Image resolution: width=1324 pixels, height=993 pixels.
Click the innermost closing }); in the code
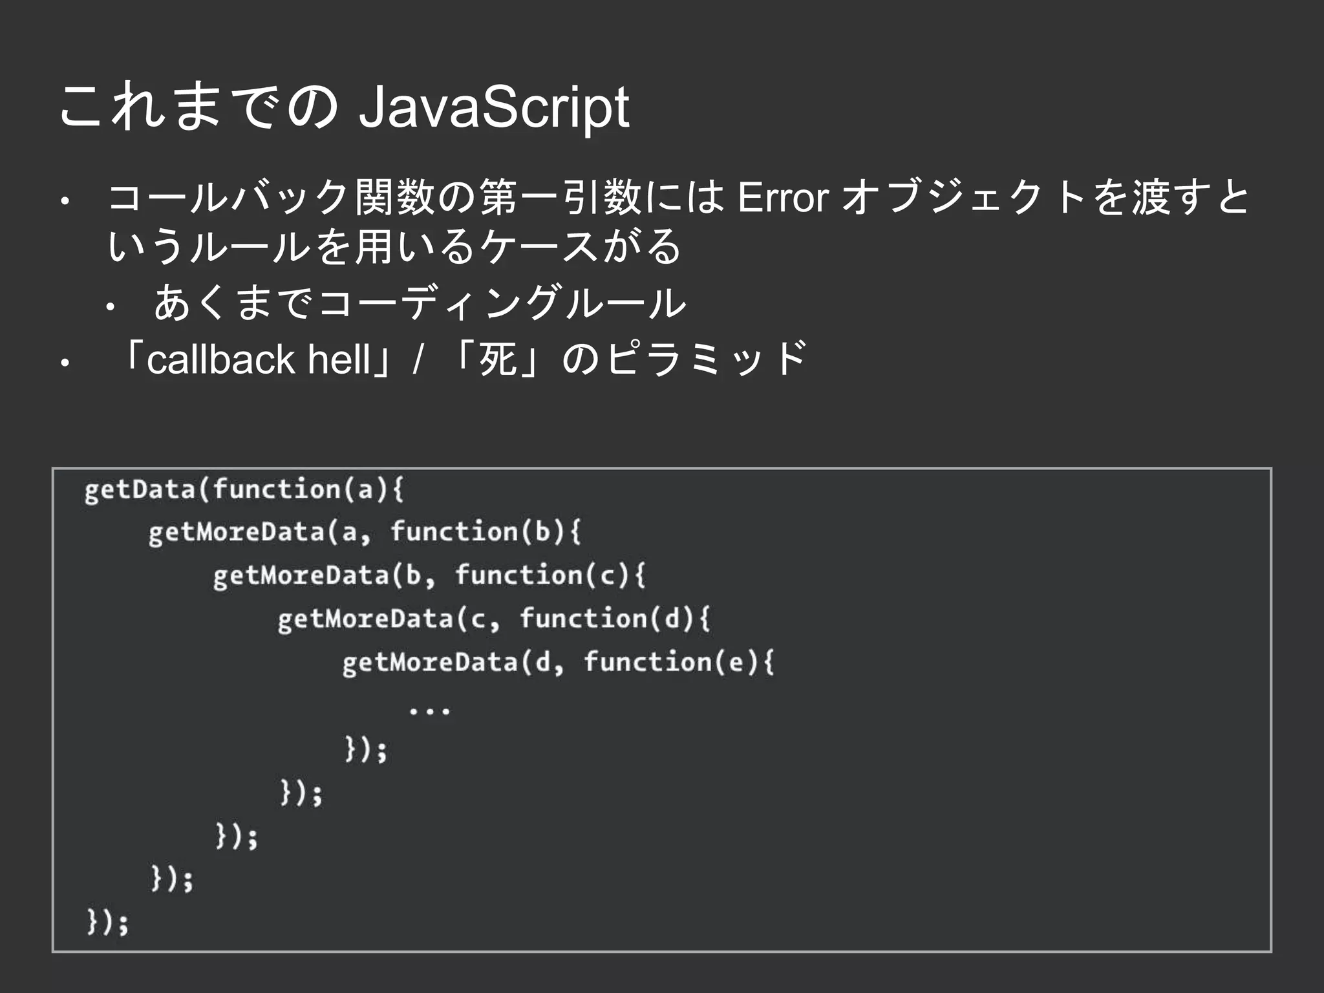click(x=365, y=749)
